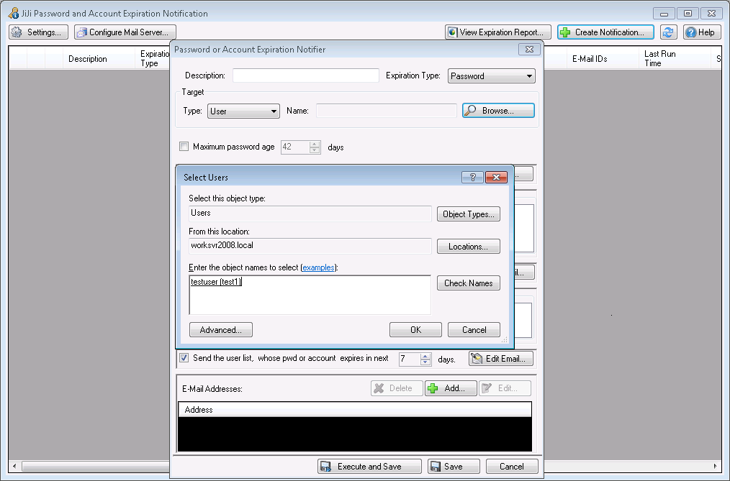Click the Description column header

(x=99, y=58)
